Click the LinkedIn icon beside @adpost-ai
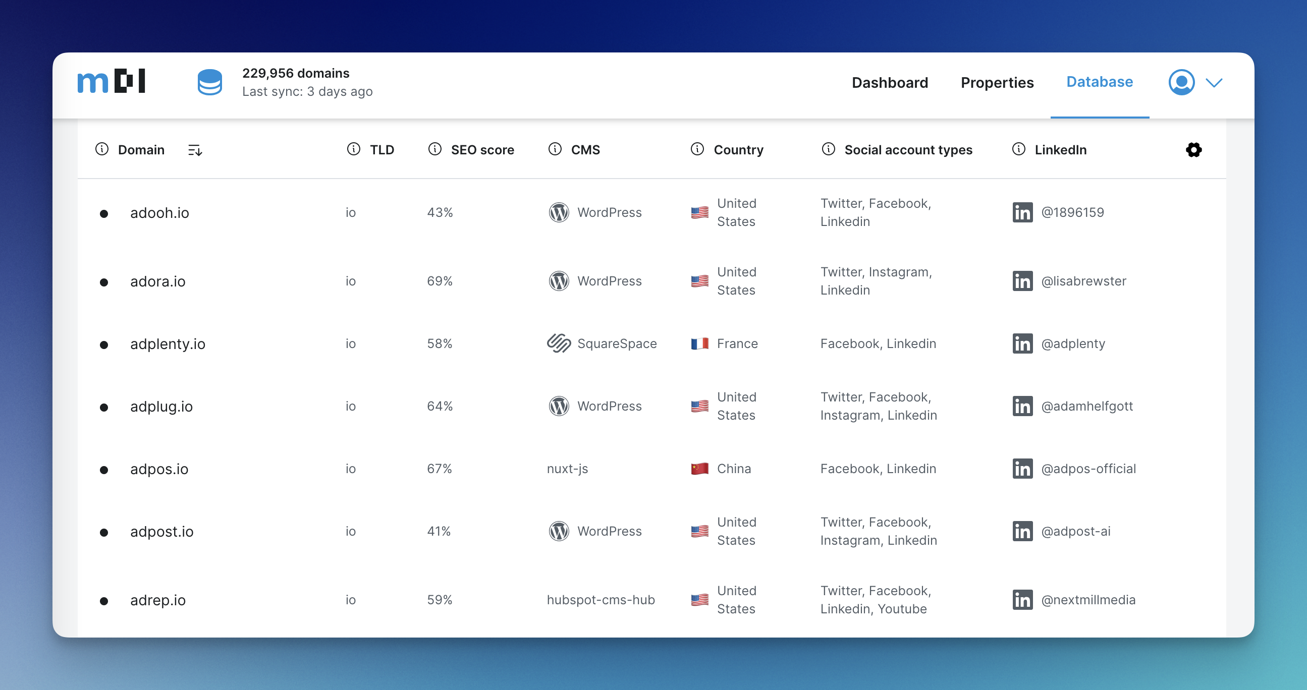This screenshot has width=1307, height=690. click(1022, 531)
